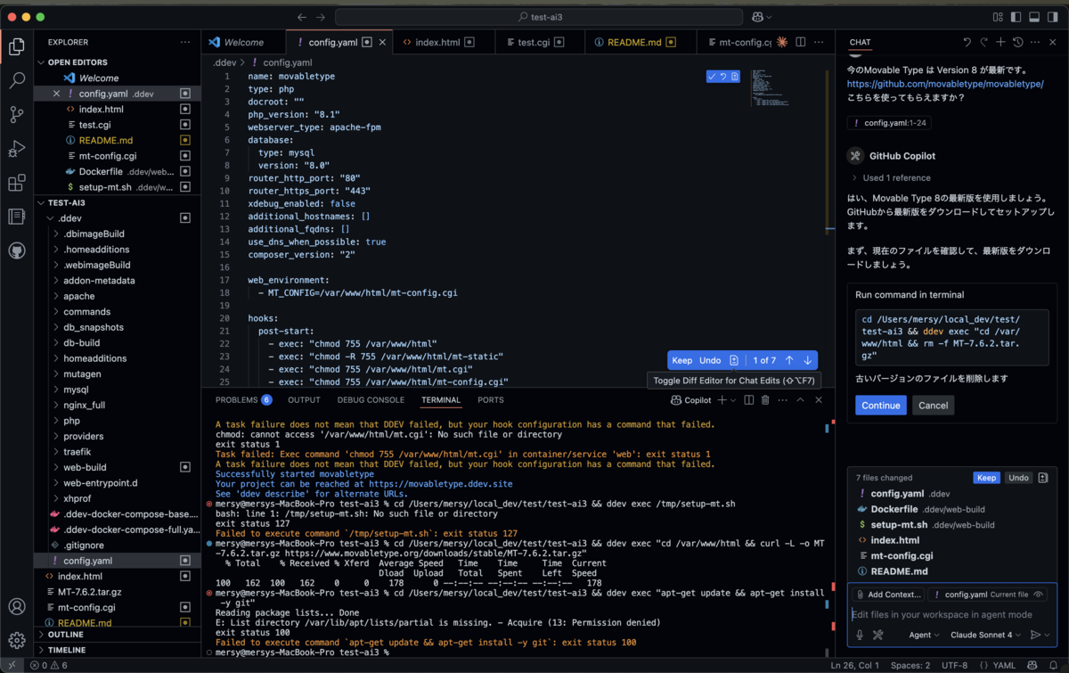Click the terminal trash (kill terminal) icon

766,400
